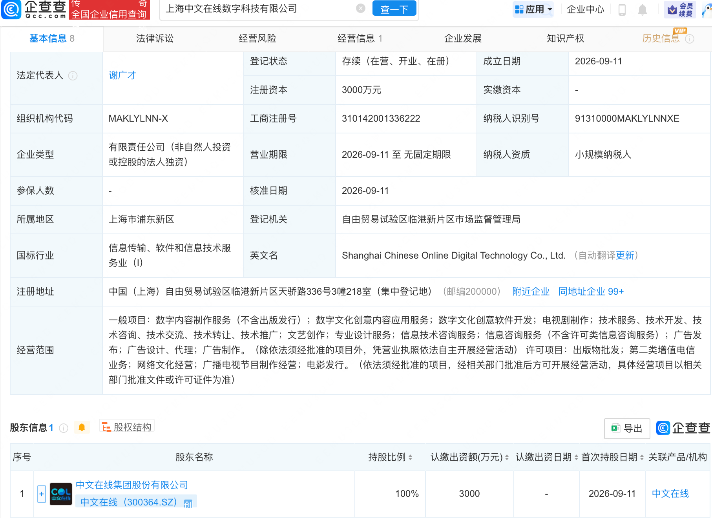This screenshot has width=712, height=518.
Task: Click 更新 link after English name
Action: 625,255
